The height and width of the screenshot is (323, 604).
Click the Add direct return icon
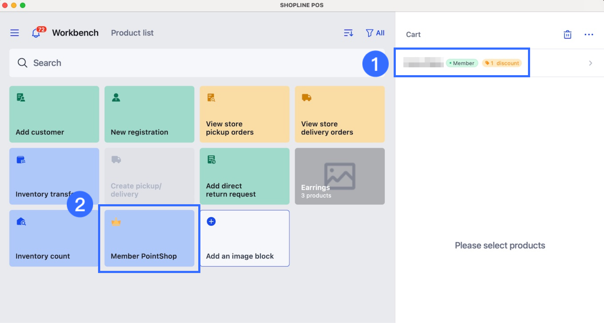tap(211, 160)
